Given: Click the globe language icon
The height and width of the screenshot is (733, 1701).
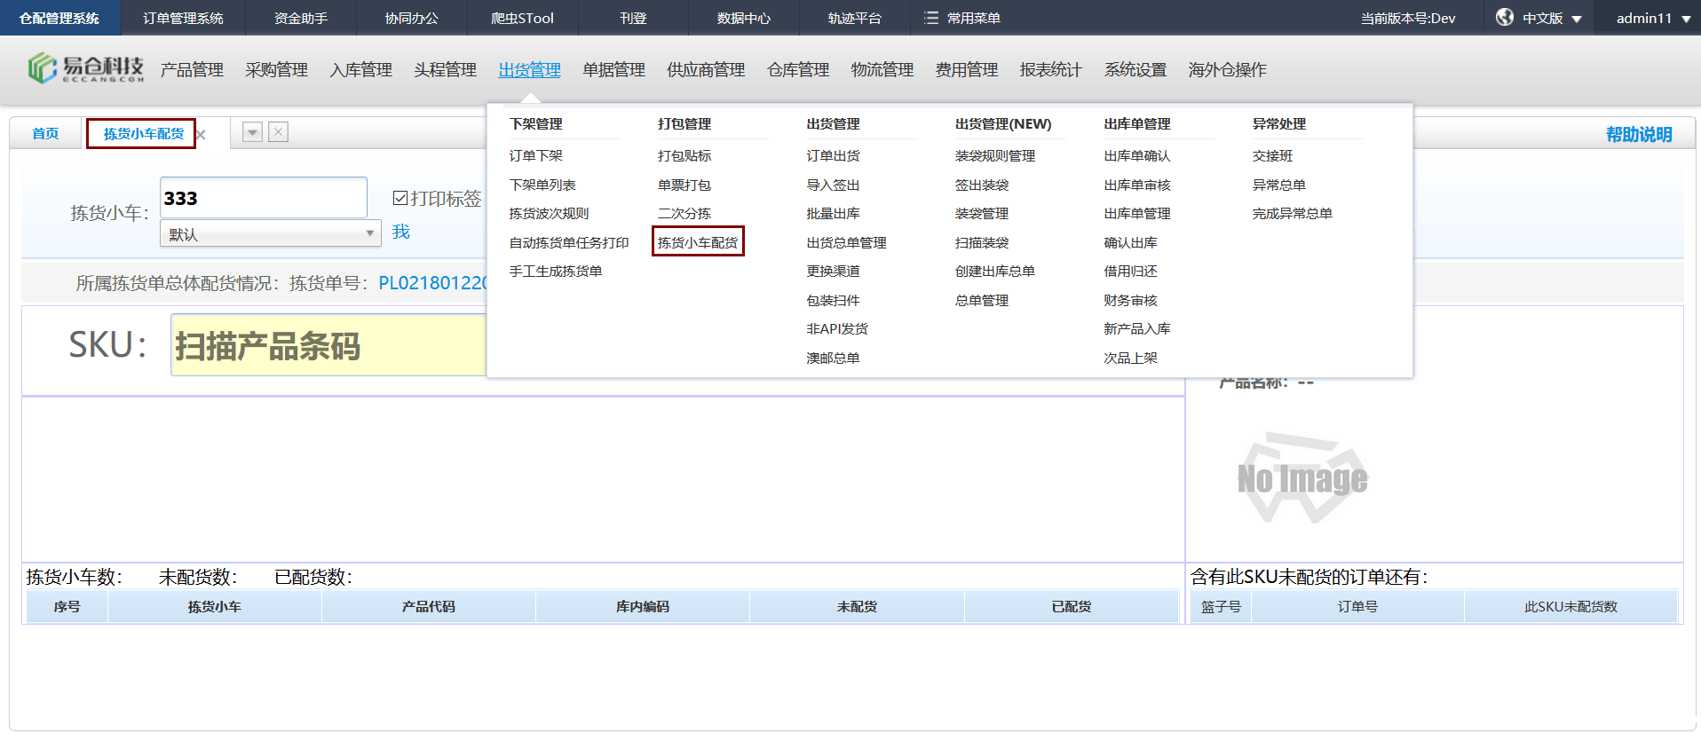Looking at the screenshot, I should (x=1504, y=18).
